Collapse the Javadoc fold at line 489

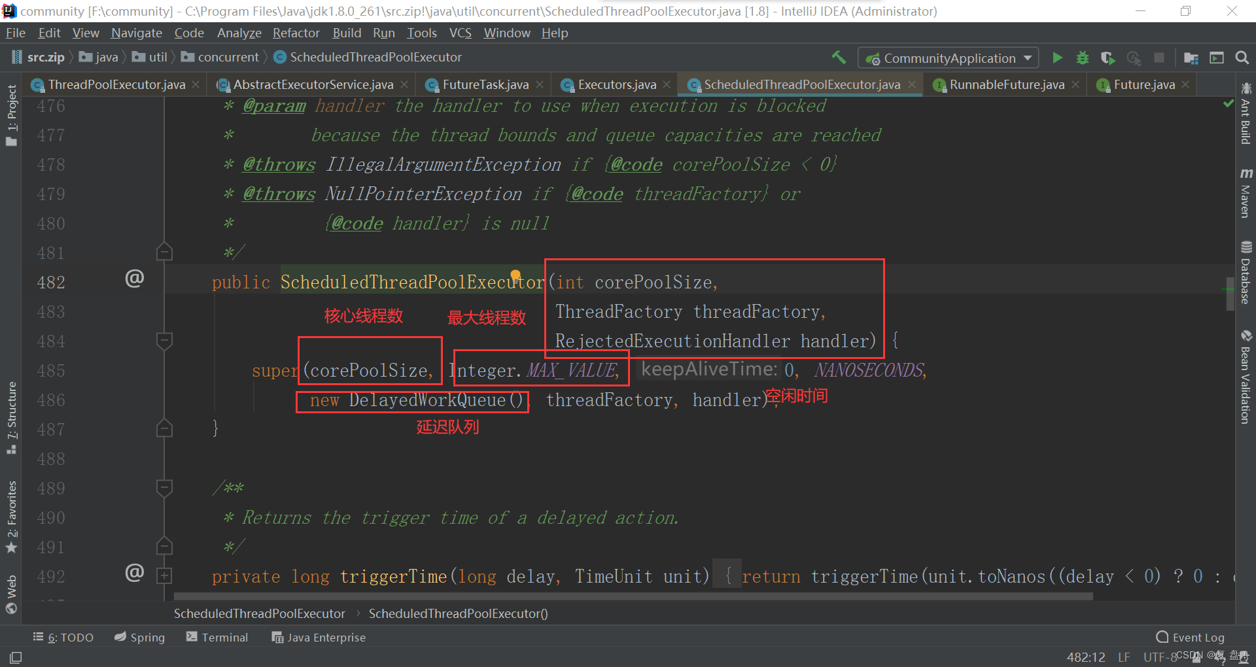(164, 487)
